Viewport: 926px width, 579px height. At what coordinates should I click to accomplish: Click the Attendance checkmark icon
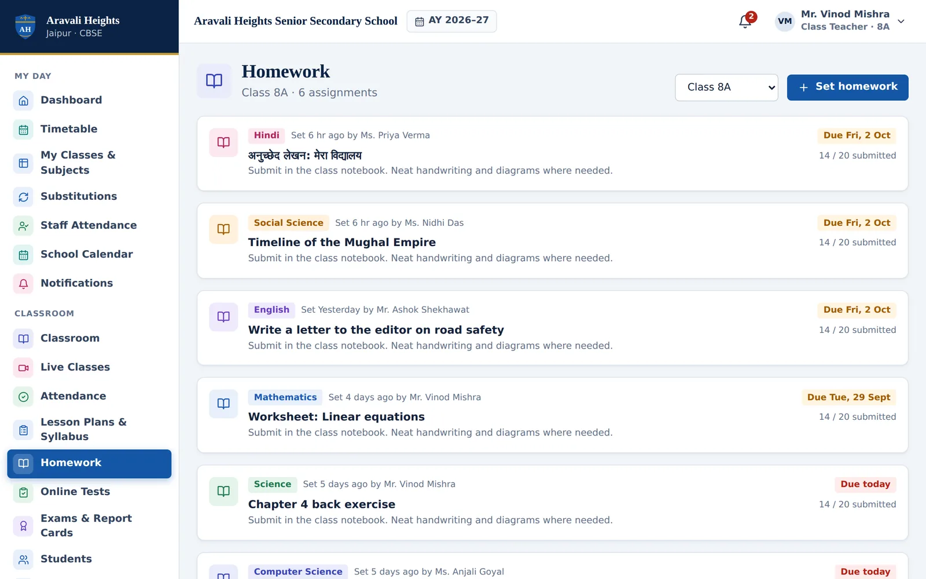click(23, 396)
